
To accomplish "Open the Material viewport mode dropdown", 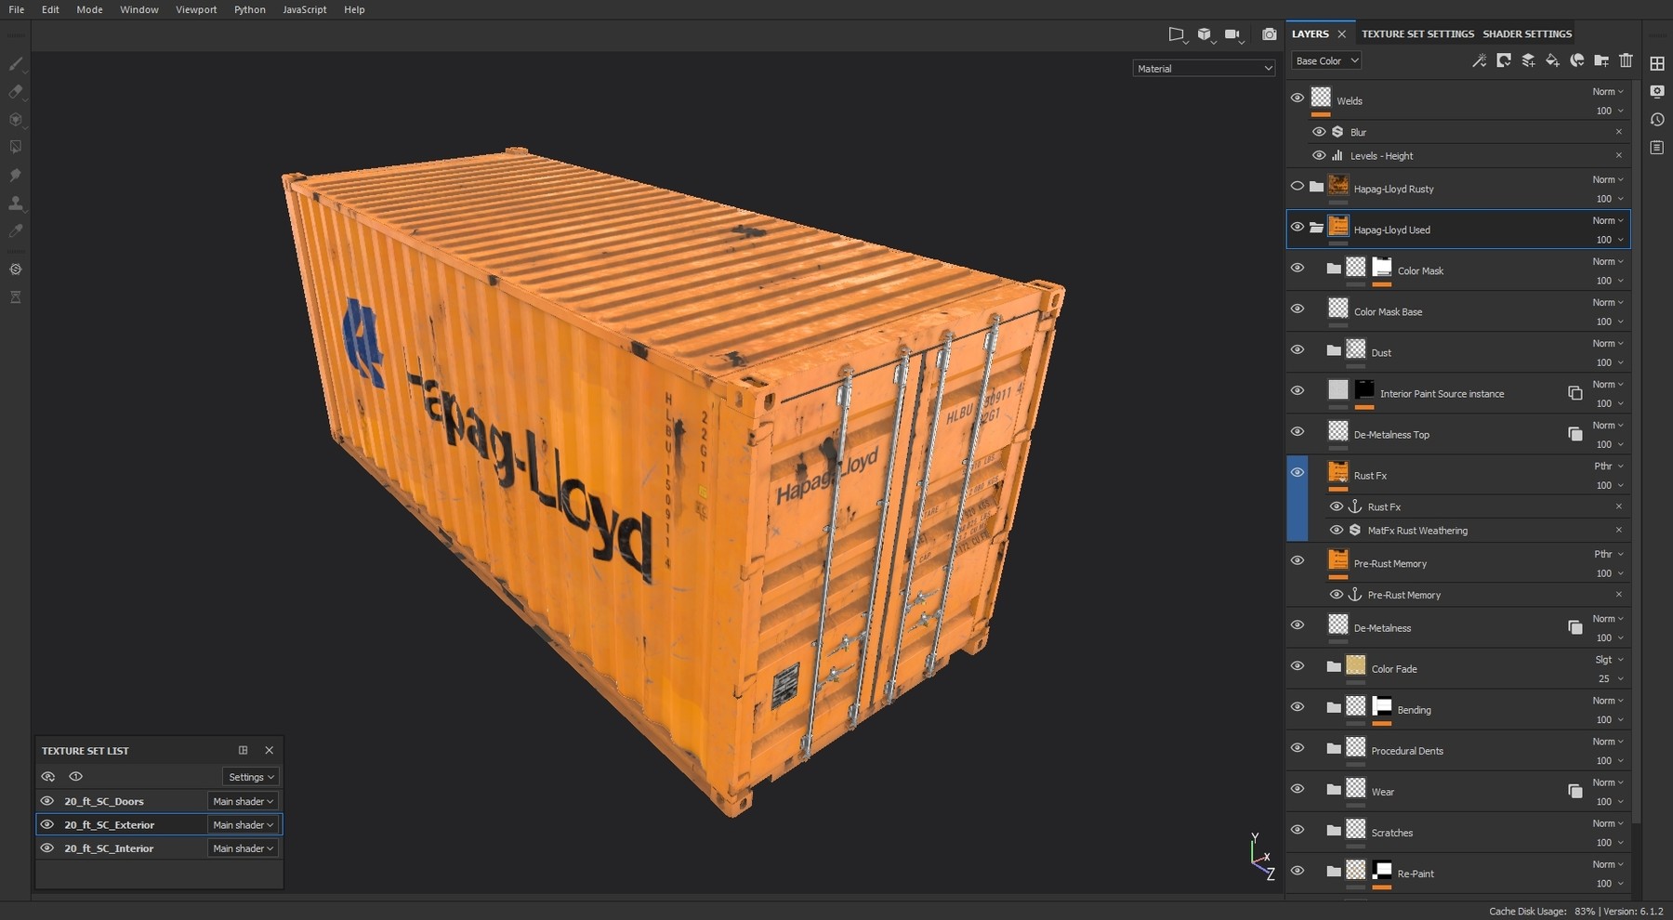I will pos(1204,68).
